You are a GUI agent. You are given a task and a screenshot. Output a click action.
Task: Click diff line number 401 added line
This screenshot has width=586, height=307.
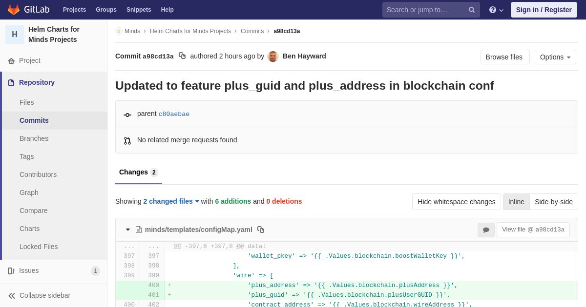point(153,295)
